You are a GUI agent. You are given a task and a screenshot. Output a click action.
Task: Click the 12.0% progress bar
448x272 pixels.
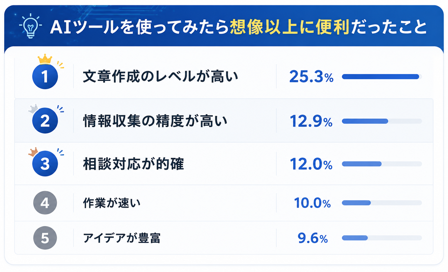click(382, 164)
